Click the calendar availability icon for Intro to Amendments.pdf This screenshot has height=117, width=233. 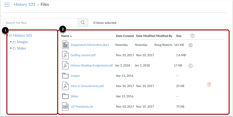pyautogui.click(x=209, y=85)
